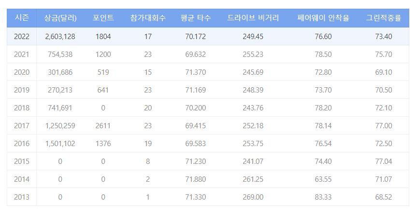Image resolution: width=417 pixels, height=216 pixels.
Task: Click drive distance 261.25
Action: [x=253, y=179]
